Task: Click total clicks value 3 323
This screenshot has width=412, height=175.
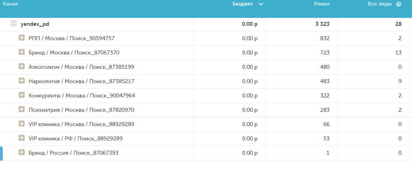Action: pyautogui.click(x=322, y=24)
